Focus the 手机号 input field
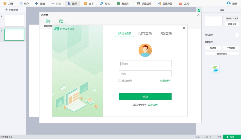 [x=145, y=64]
